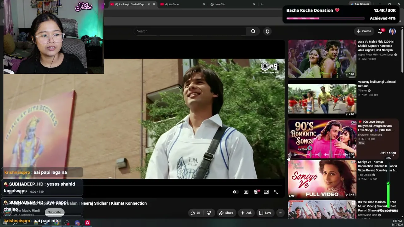The height and width of the screenshot is (227, 404).
Task: Click the video title text "Neeraj Sridhar | Kismat Konnection"
Action: click(114, 203)
